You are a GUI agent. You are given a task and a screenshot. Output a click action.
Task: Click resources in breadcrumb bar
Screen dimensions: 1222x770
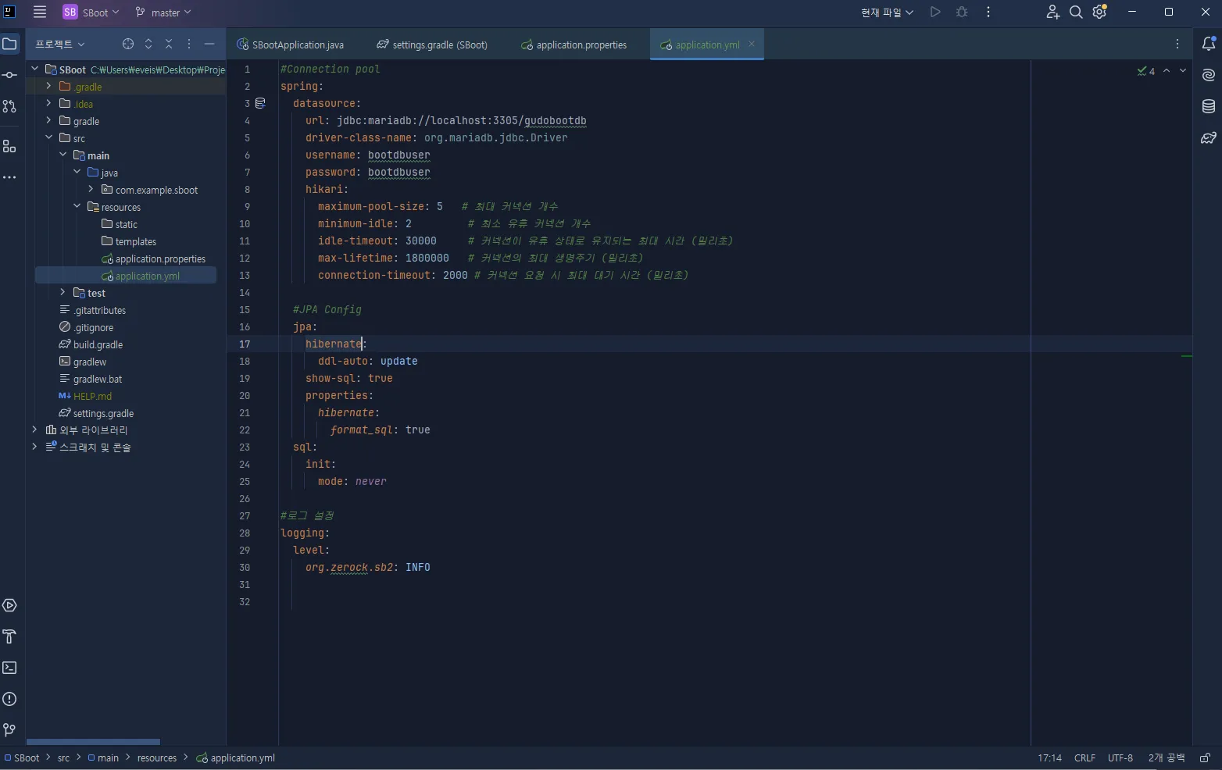click(x=157, y=758)
